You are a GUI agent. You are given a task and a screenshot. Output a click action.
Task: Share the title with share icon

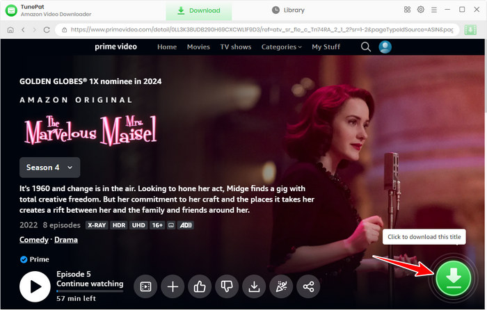308,287
